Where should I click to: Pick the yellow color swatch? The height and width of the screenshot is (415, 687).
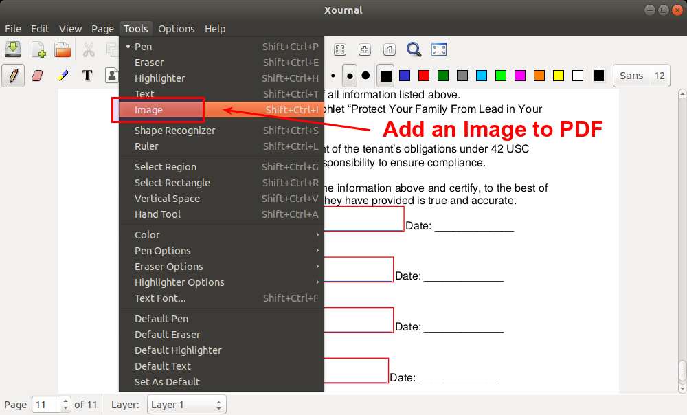point(559,76)
